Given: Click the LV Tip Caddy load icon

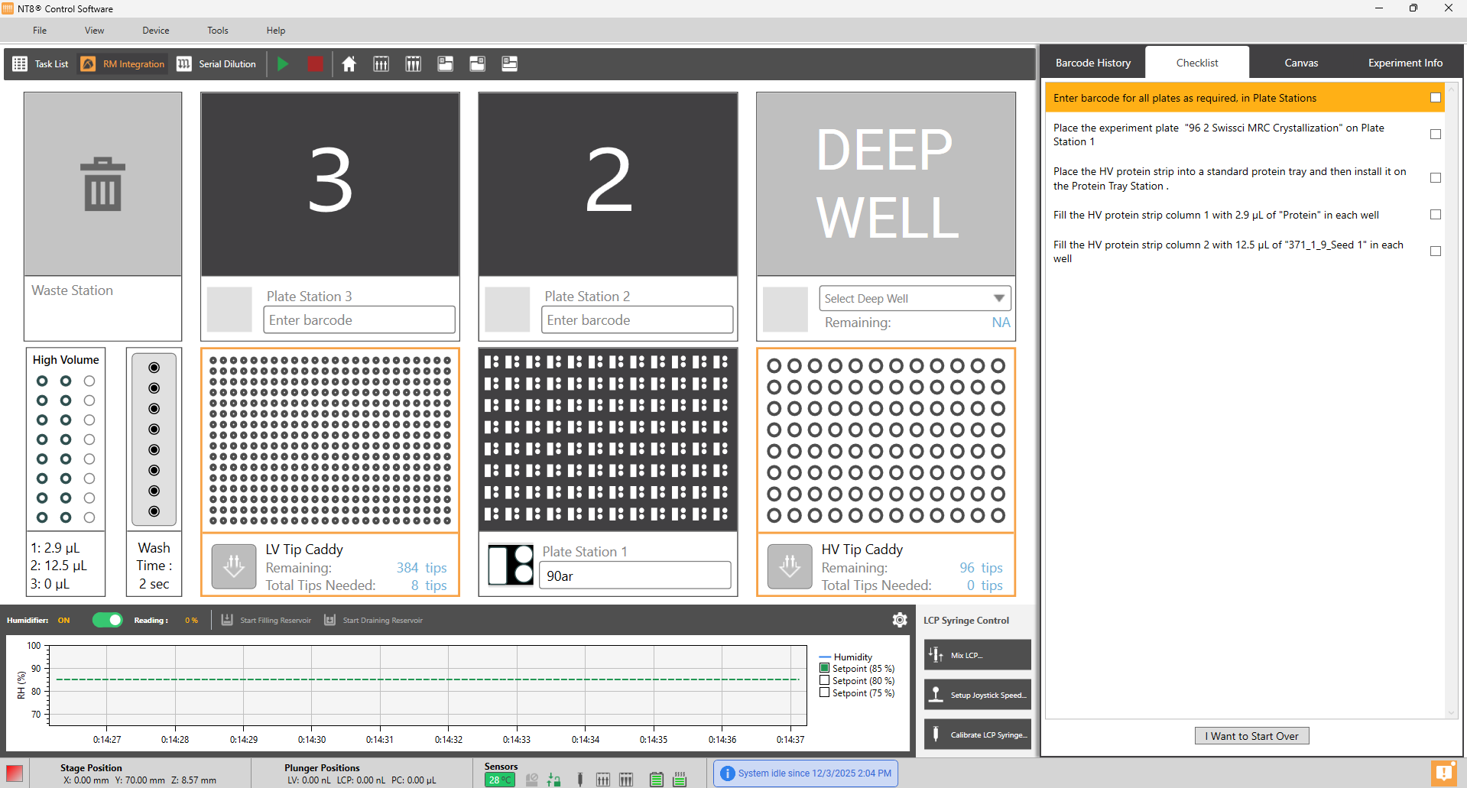Looking at the screenshot, I should pyautogui.click(x=234, y=566).
